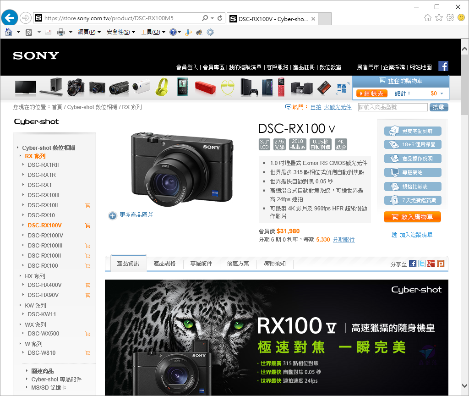Open the 工具(O) dropdown menu
This screenshot has height=396, width=469.
coord(153,32)
